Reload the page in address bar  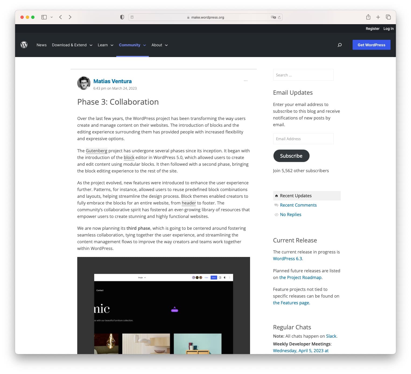pos(279,17)
